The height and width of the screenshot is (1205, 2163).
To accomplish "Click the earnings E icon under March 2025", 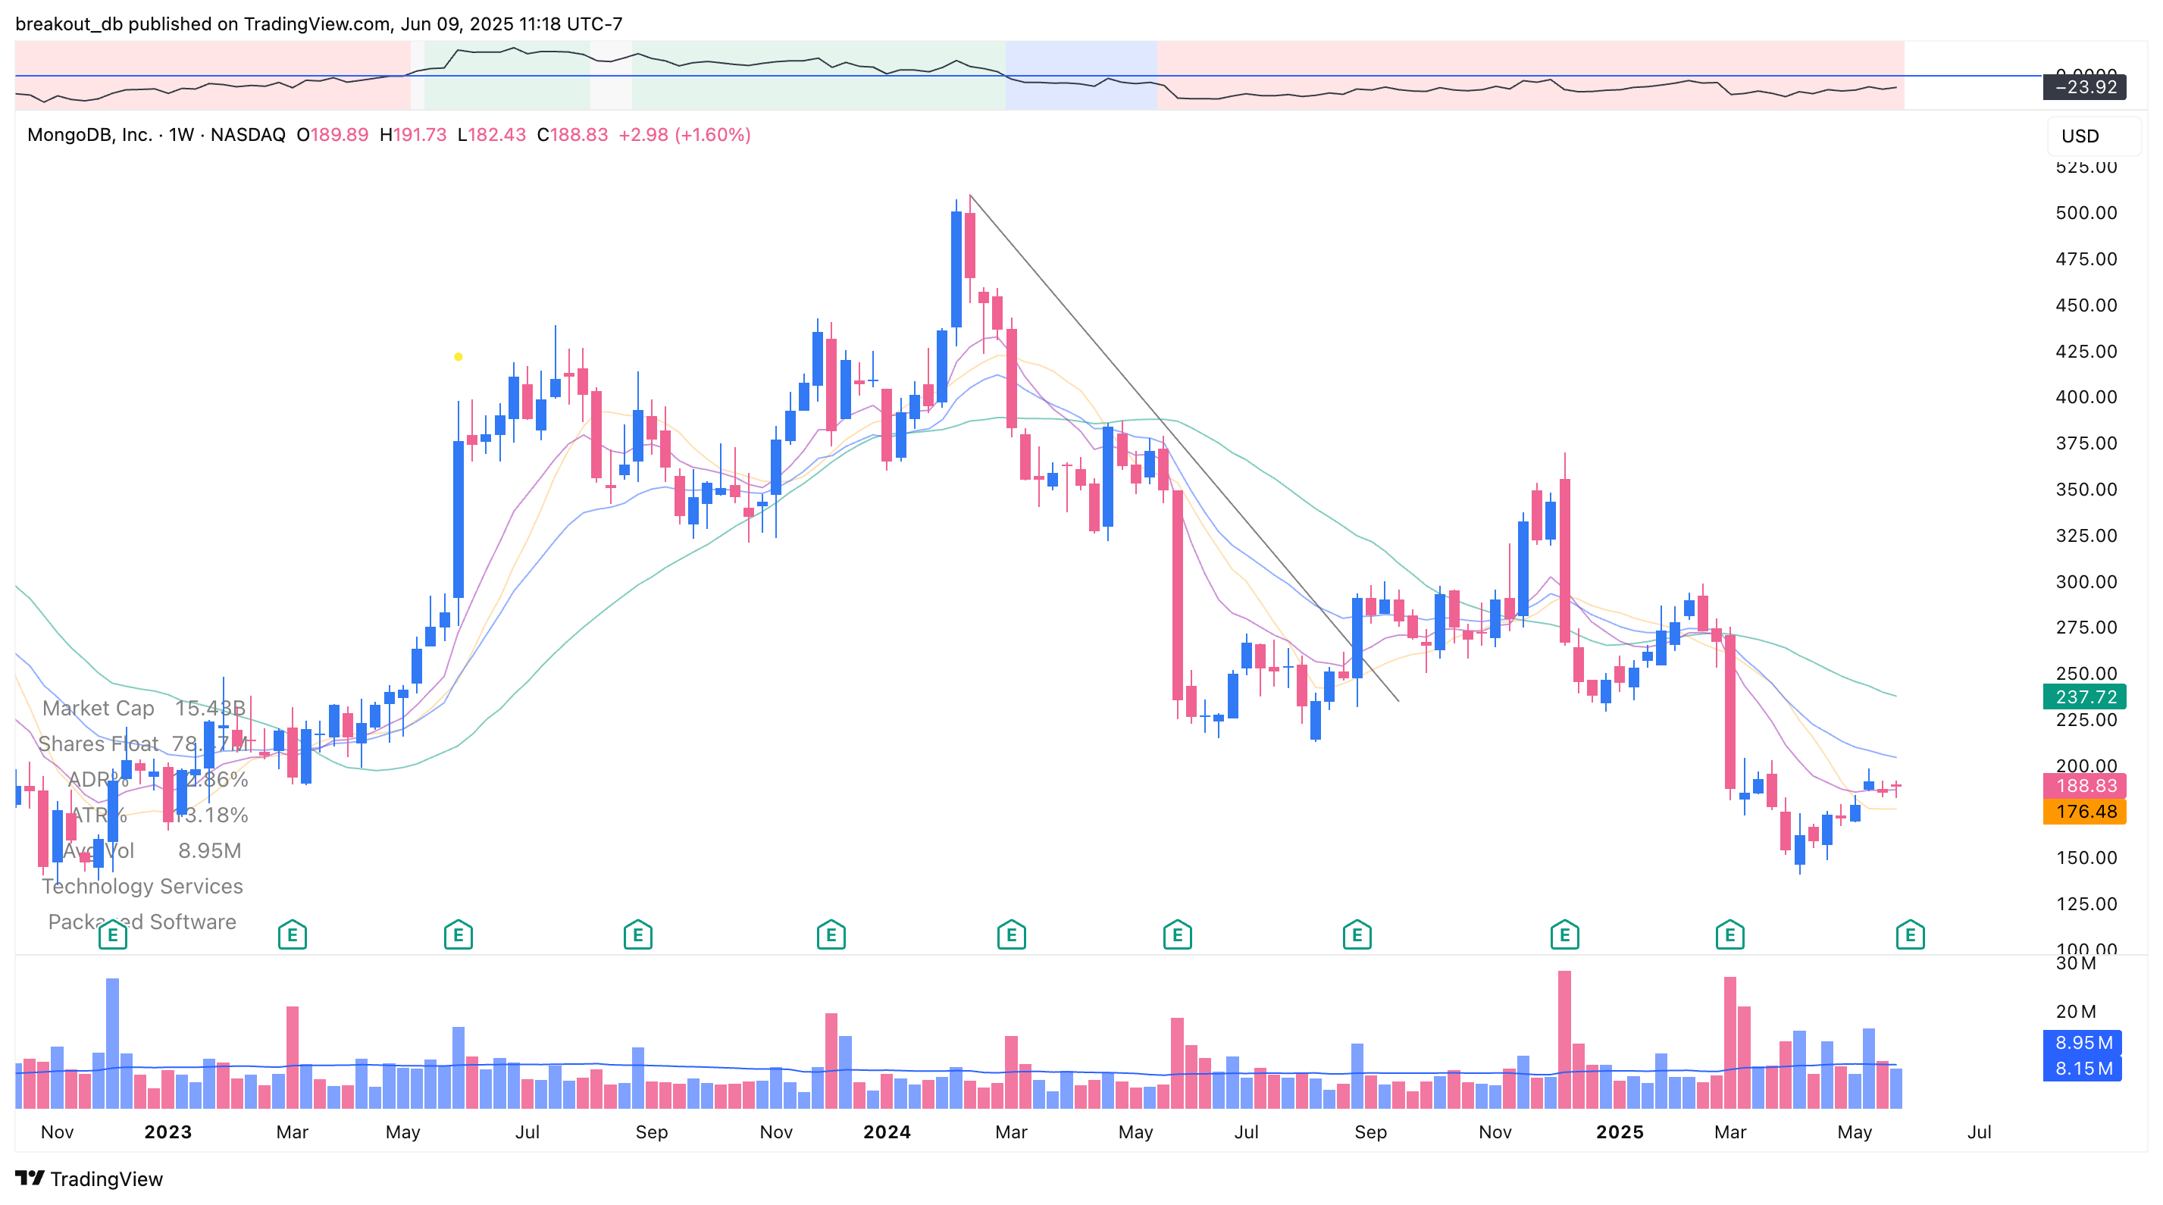I will click(1729, 934).
